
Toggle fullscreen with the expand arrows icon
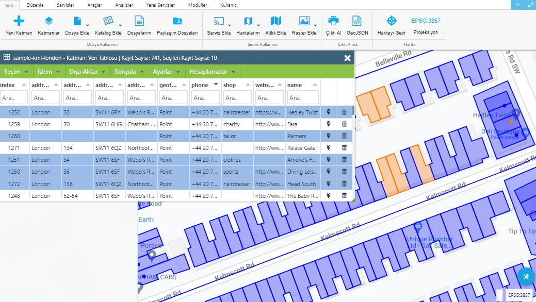click(530, 5)
